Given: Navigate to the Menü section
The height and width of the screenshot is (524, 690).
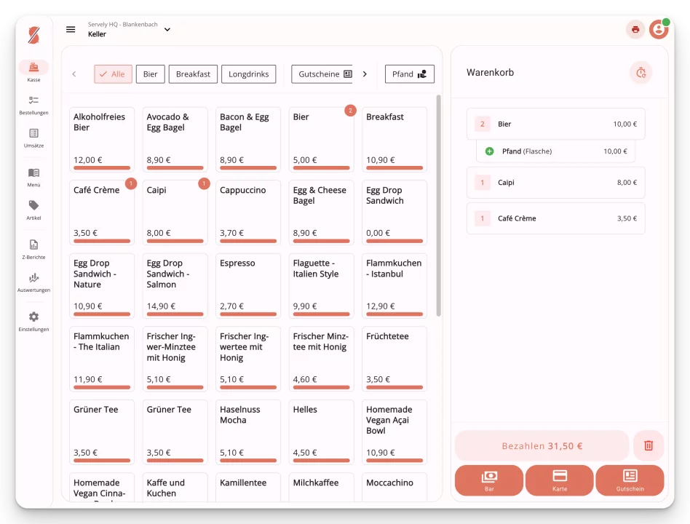Looking at the screenshot, I should pos(33,176).
